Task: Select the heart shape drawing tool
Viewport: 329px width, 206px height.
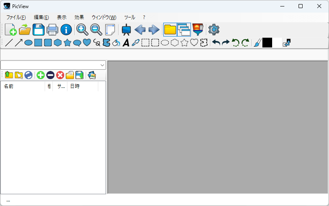Action: coord(87,43)
